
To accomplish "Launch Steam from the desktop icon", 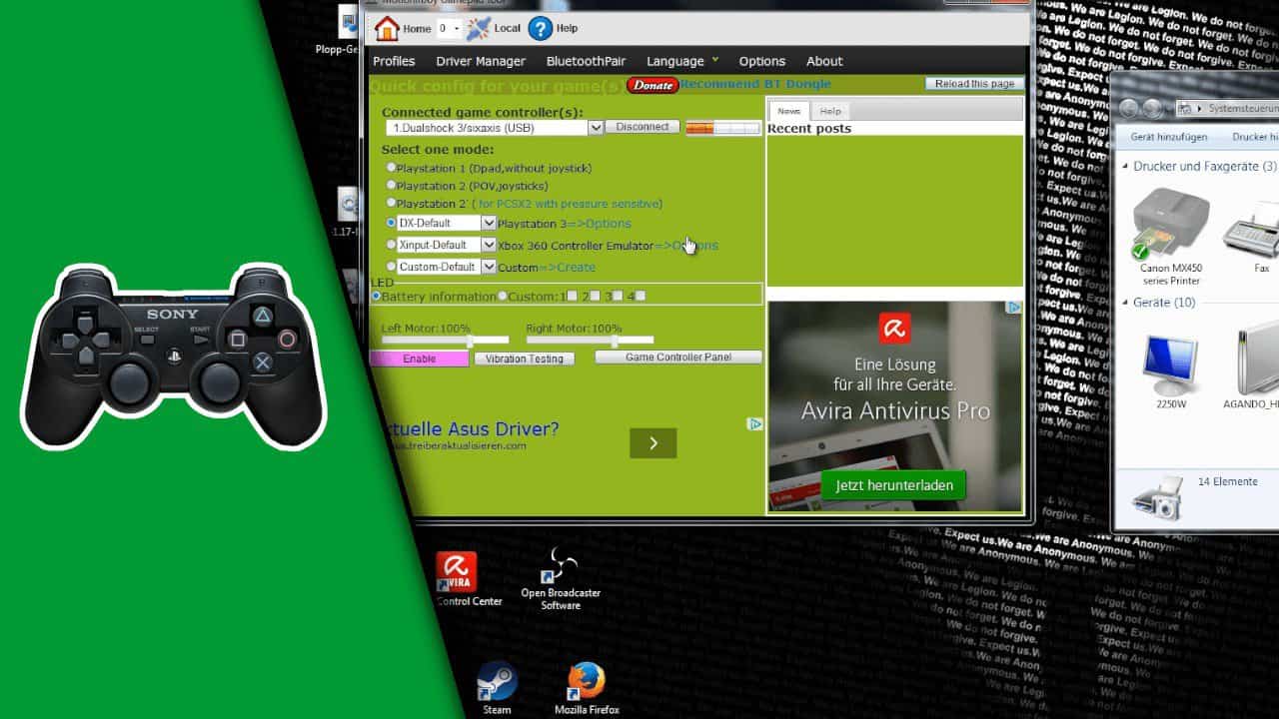I will tap(497, 687).
